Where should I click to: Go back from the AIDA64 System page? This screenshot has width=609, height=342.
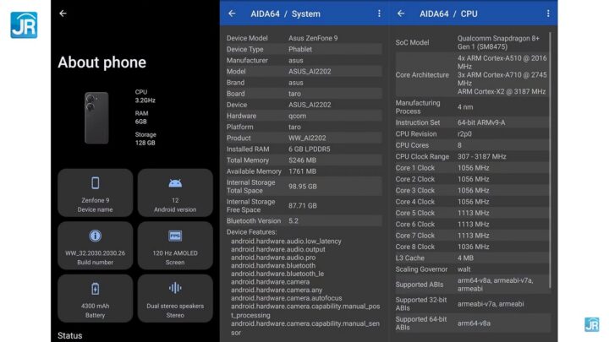[232, 14]
